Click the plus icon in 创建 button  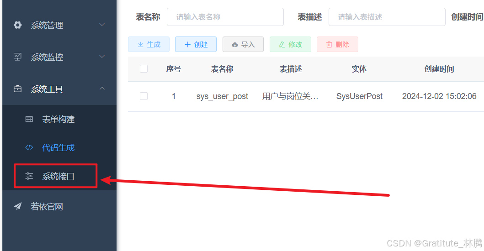(x=187, y=44)
